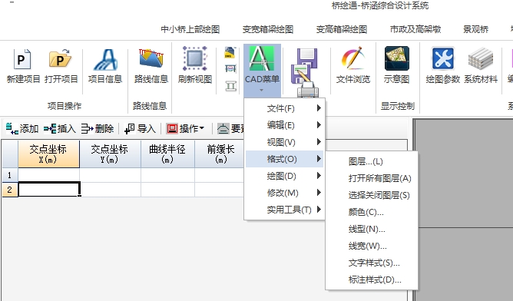Switch to the 景观桥 tab
513x301 pixels.
click(x=475, y=29)
